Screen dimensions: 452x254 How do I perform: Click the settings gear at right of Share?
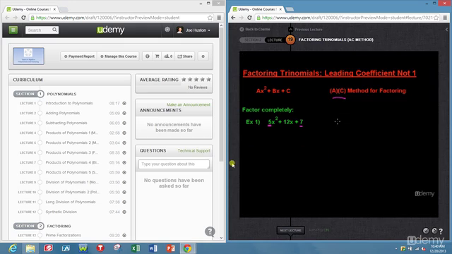click(203, 56)
